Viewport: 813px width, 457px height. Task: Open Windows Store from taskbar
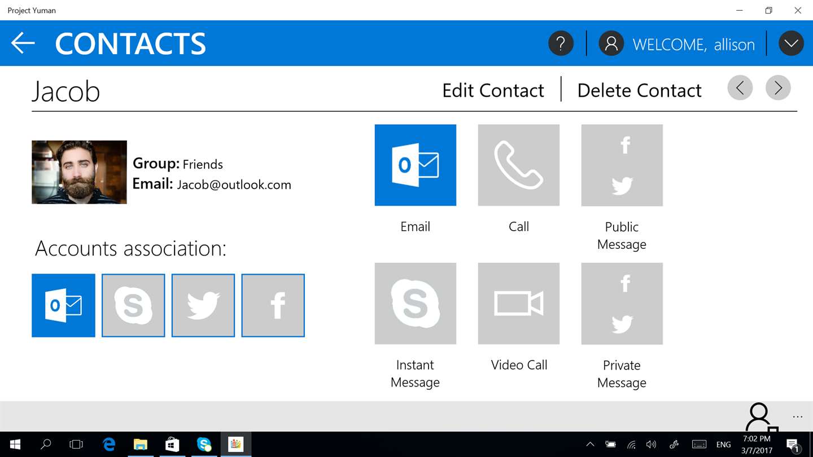(172, 445)
